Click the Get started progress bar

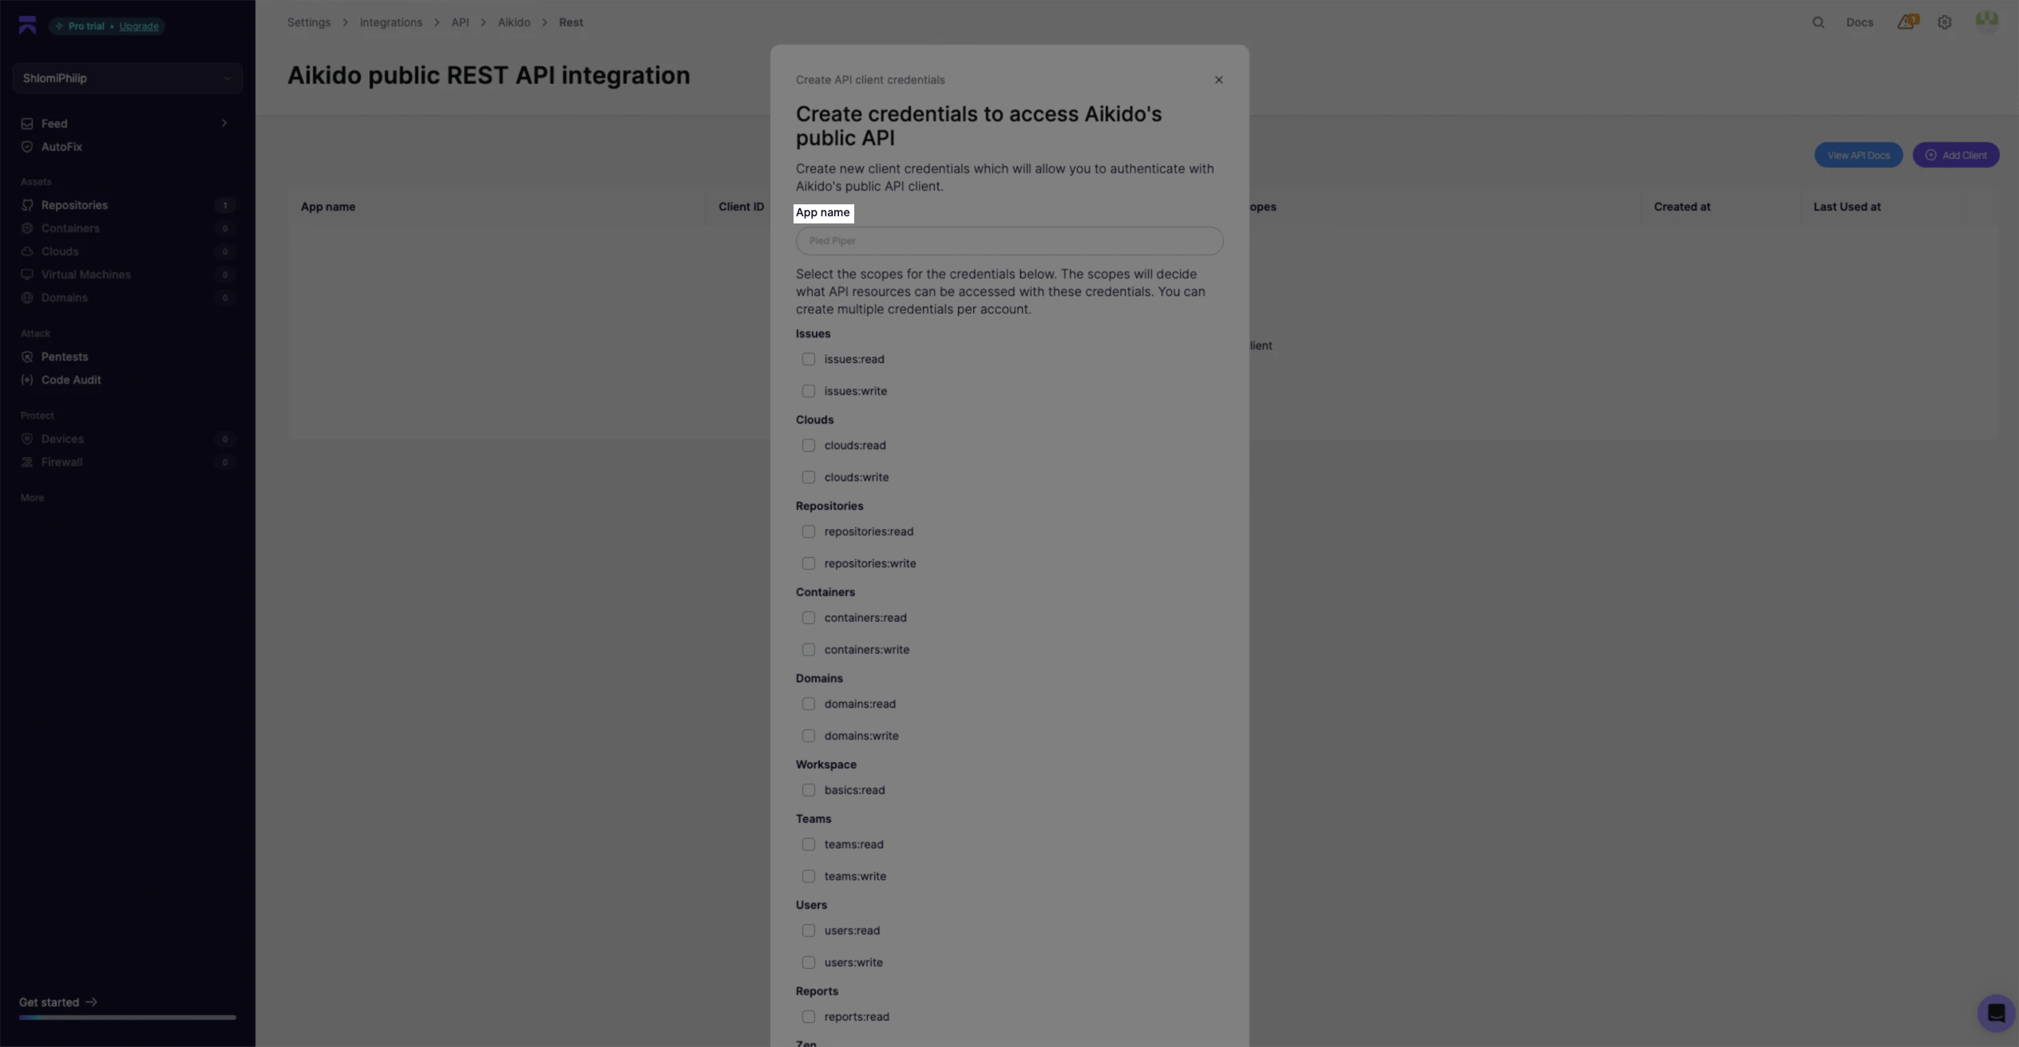[x=128, y=1017]
